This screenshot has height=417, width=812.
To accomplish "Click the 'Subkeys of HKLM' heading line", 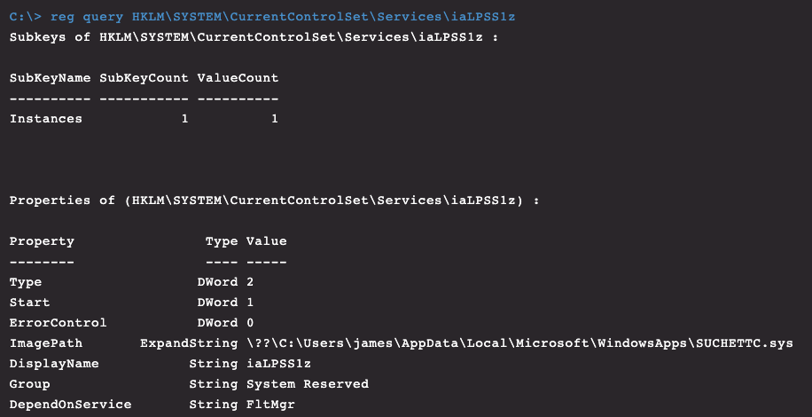I will click(x=253, y=37).
